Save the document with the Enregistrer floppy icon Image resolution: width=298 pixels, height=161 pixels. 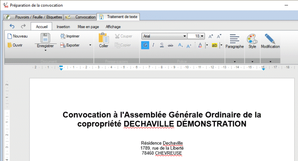click(45, 38)
